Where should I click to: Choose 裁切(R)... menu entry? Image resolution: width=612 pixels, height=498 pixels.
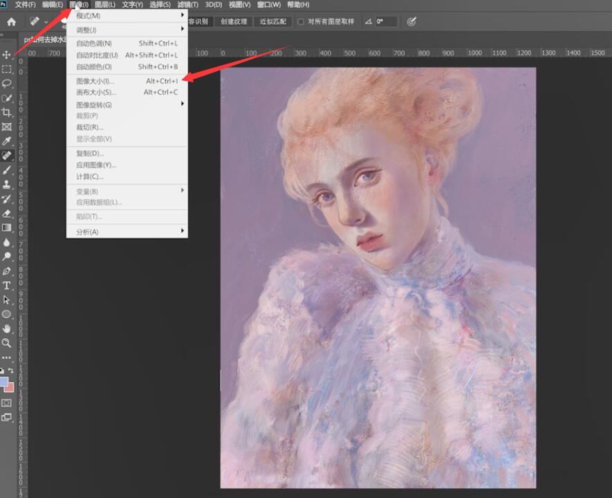tap(127, 127)
